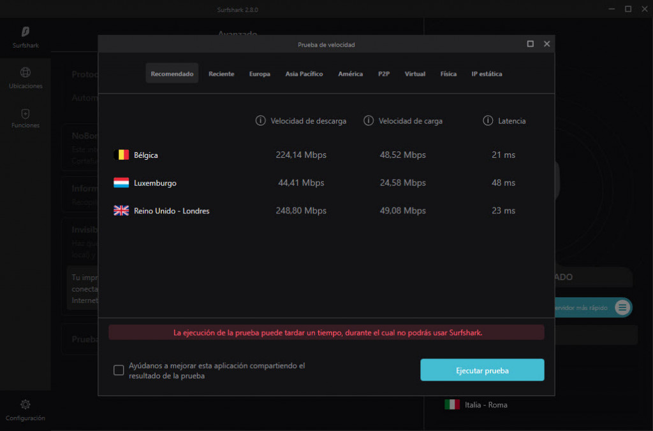Image resolution: width=653 pixels, height=431 pixels.
Task: Open Ubicaciones globe icon in sidebar
Action: tap(26, 73)
